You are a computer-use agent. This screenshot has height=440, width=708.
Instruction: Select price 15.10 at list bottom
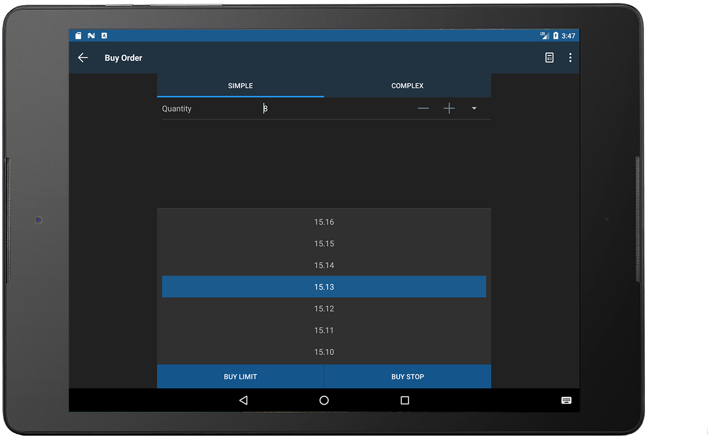(x=324, y=352)
